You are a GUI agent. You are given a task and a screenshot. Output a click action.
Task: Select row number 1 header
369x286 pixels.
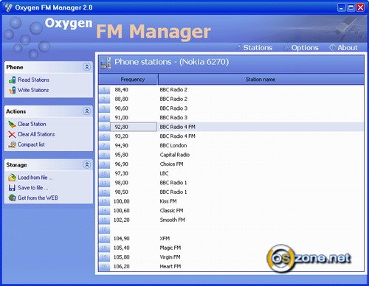[104, 90]
